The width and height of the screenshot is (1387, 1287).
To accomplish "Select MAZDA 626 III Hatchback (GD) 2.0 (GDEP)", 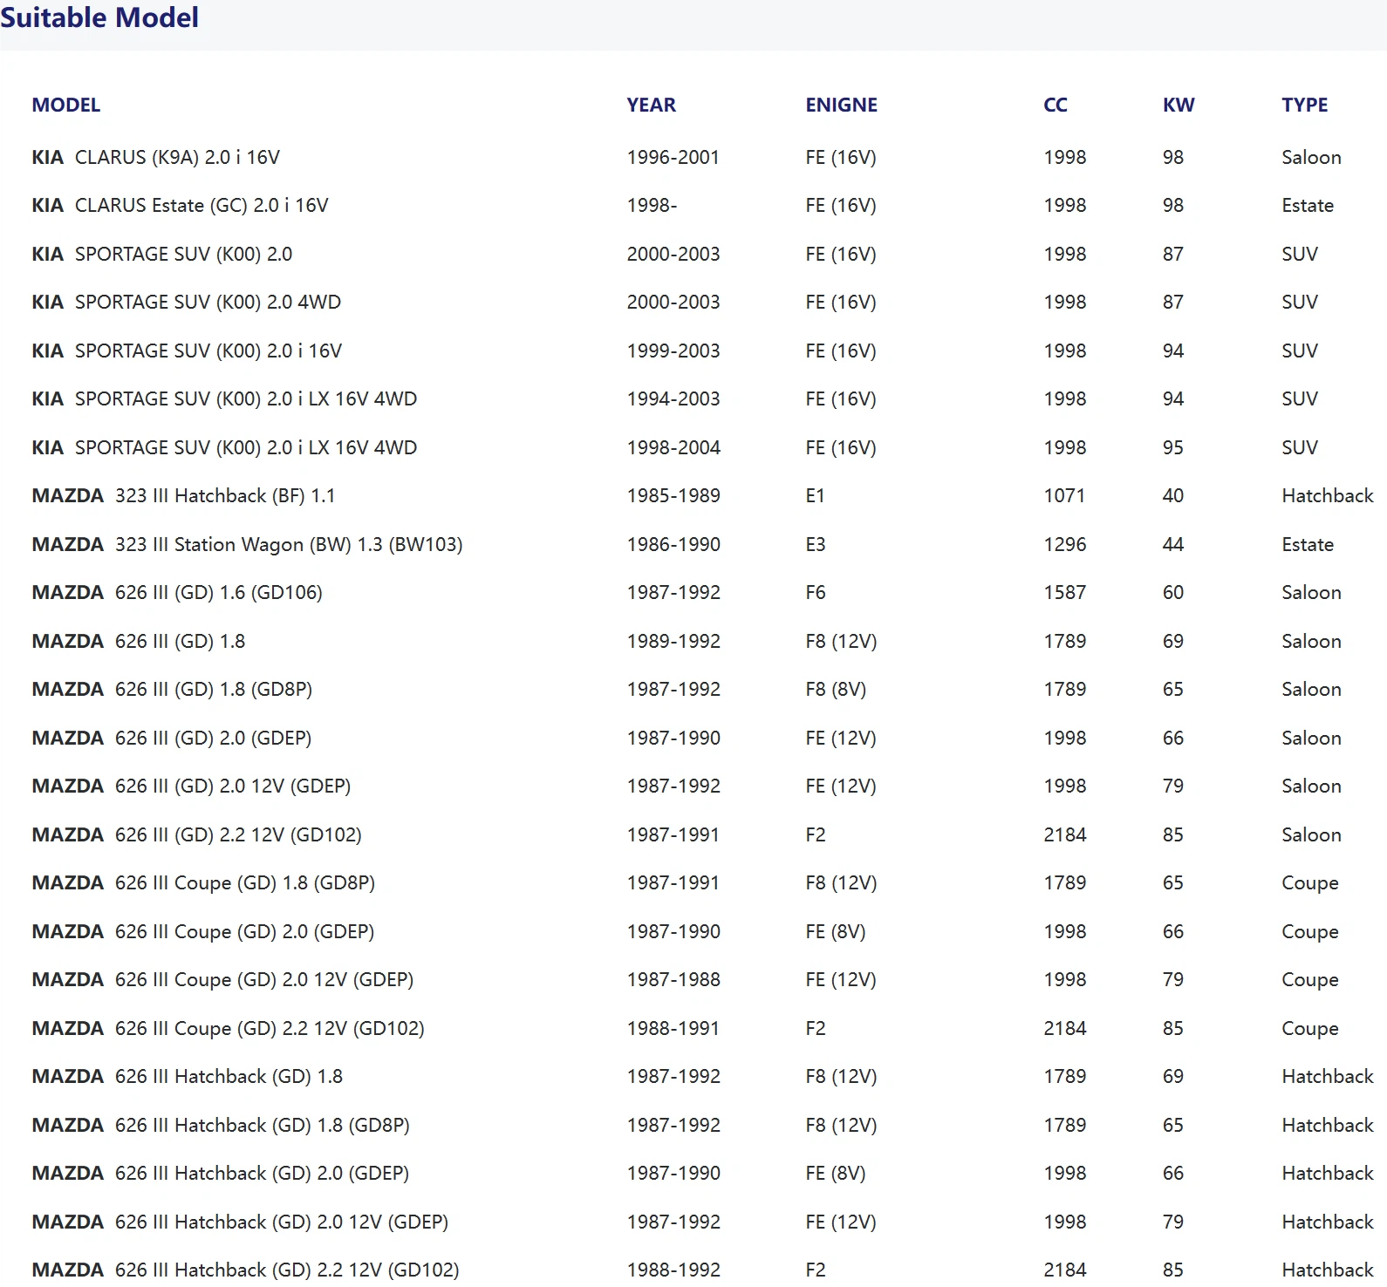I will click(221, 1173).
